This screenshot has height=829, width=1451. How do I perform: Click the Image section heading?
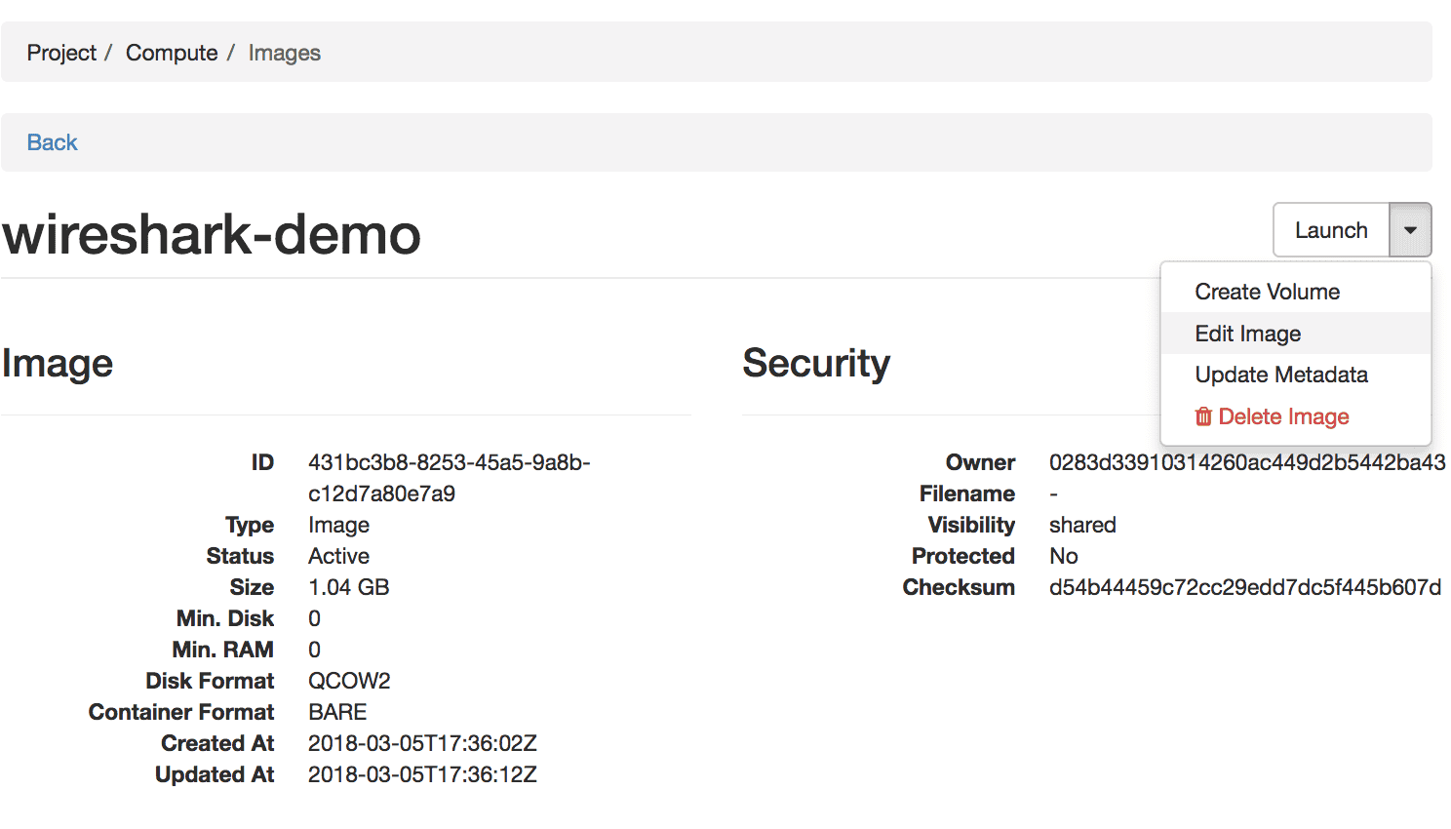point(58,363)
